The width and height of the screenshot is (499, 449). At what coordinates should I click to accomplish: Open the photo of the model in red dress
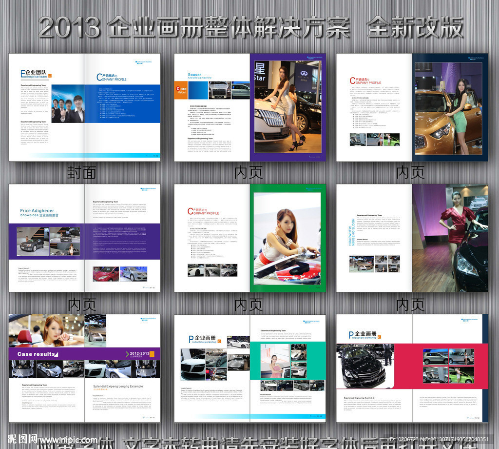point(450,238)
